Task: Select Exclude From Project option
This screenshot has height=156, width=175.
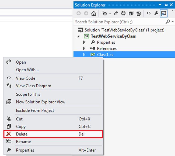Action: click(x=35, y=110)
